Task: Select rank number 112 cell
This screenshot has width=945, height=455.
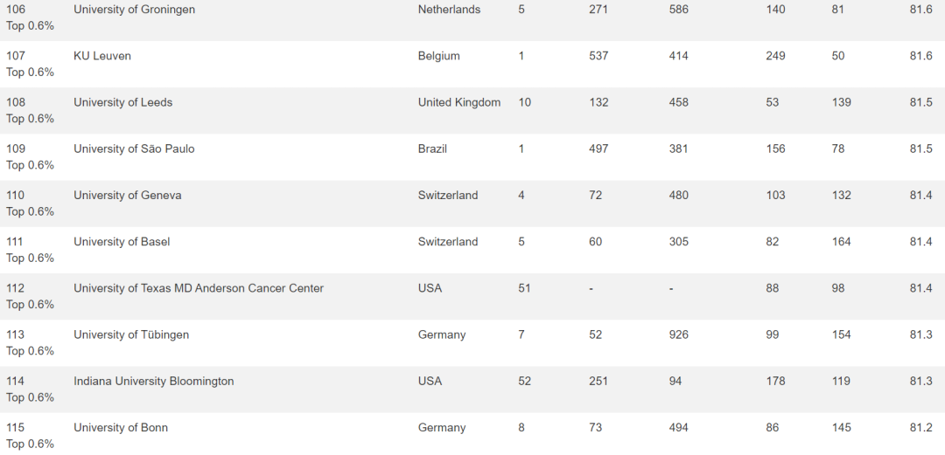Action: click(15, 288)
